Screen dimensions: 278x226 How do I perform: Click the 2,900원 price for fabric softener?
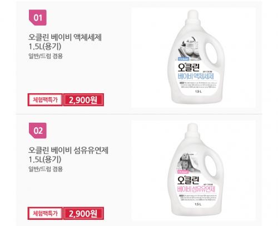pyautogui.click(x=83, y=213)
